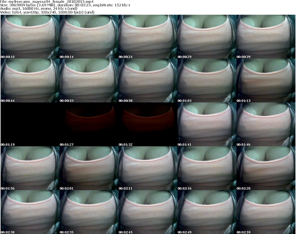Viewport: 296px width, 234px height.
Task: Choose the 00:01:46 frame
Action: [x=266, y=124]
